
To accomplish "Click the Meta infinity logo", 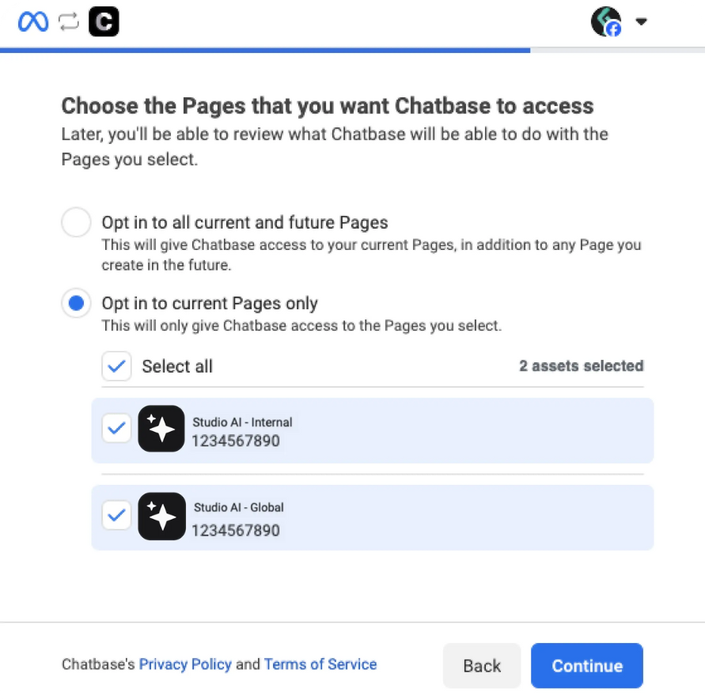I will tap(32, 21).
